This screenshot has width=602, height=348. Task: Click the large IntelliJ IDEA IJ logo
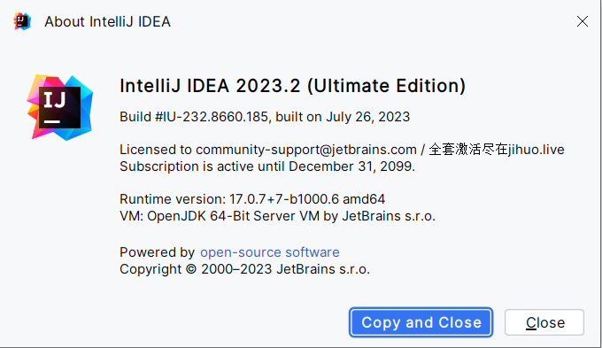coord(60,107)
